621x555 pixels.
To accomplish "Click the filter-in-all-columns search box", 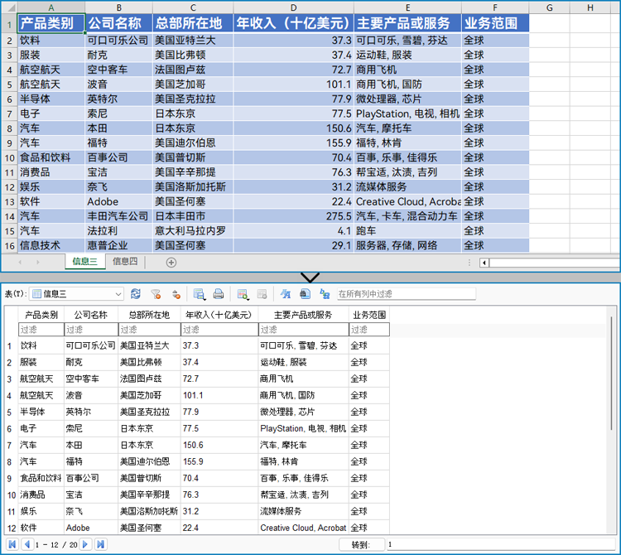I will [406, 294].
